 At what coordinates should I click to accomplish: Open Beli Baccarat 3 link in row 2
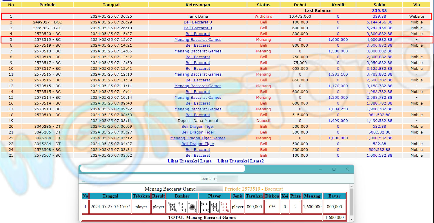coord(198,22)
